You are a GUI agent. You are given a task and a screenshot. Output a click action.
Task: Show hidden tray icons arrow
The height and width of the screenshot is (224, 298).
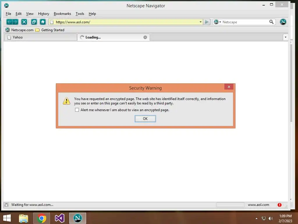(257, 218)
